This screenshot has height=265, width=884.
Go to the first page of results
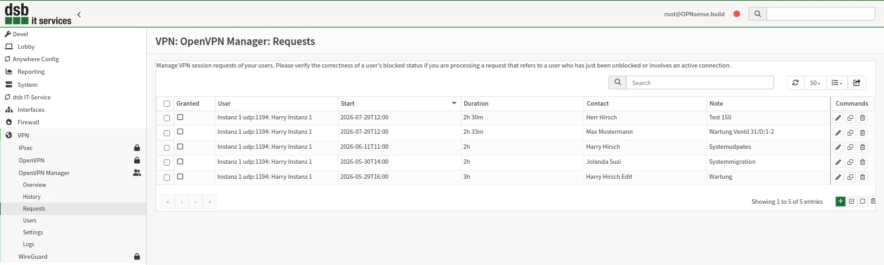(168, 201)
